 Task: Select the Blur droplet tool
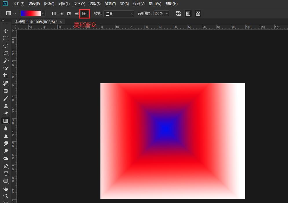point(6,128)
